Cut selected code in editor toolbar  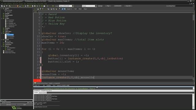pos(51,9)
